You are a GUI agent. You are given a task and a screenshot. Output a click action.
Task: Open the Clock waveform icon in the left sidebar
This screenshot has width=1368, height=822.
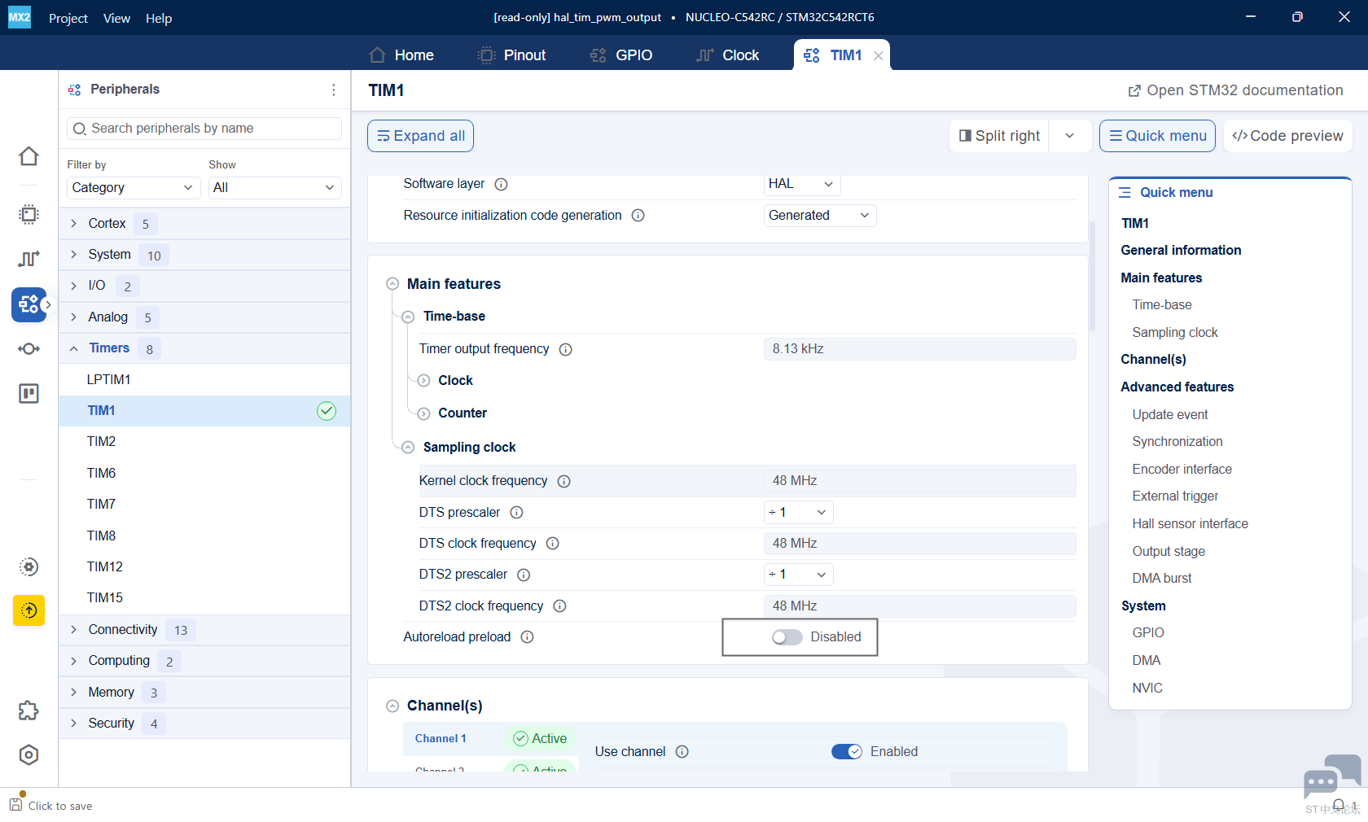pos(28,259)
